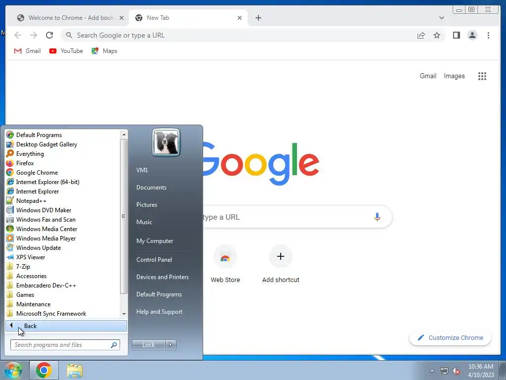Open Maps bookmark

tap(104, 51)
